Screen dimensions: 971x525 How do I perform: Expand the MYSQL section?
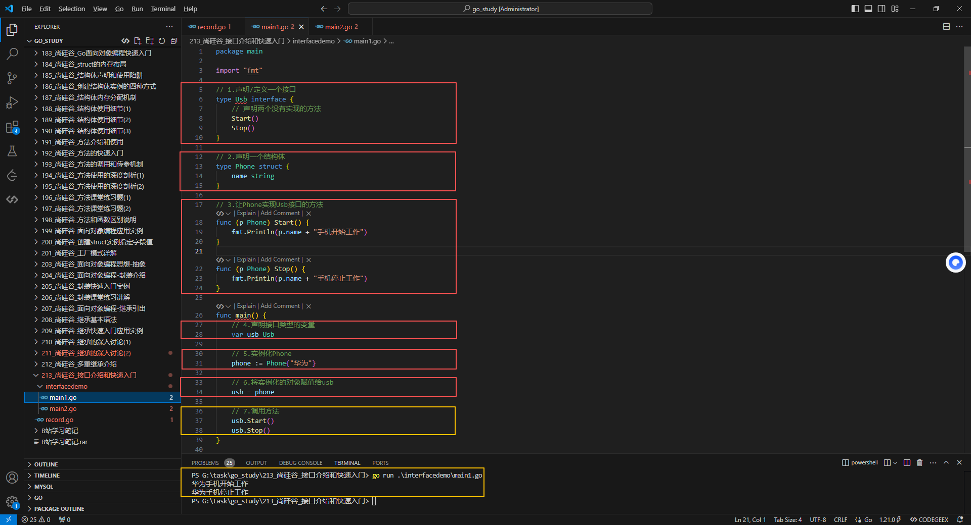pyautogui.click(x=103, y=487)
